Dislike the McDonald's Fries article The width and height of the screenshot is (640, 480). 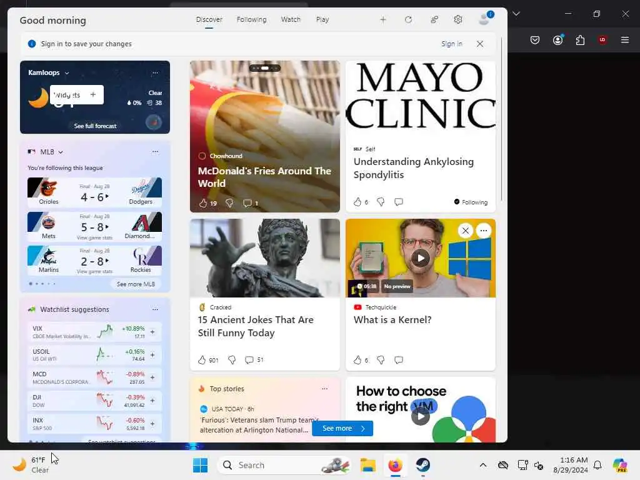tap(229, 203)
